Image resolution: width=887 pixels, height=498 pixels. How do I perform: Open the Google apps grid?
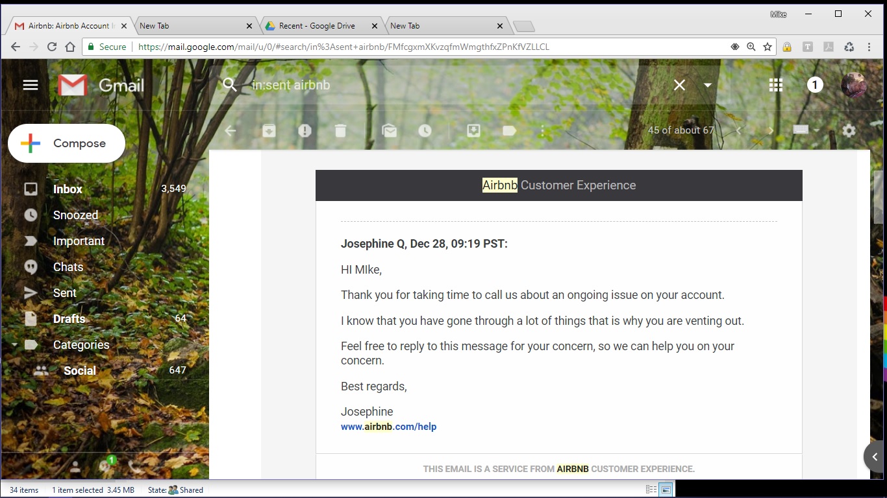point(775,85)
